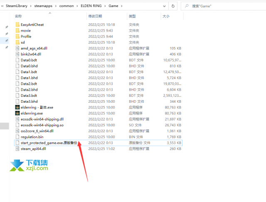Viewport: 266px width, 202px height.
Task: Click the Data0.bdt file icon
Action: point(17,60)
